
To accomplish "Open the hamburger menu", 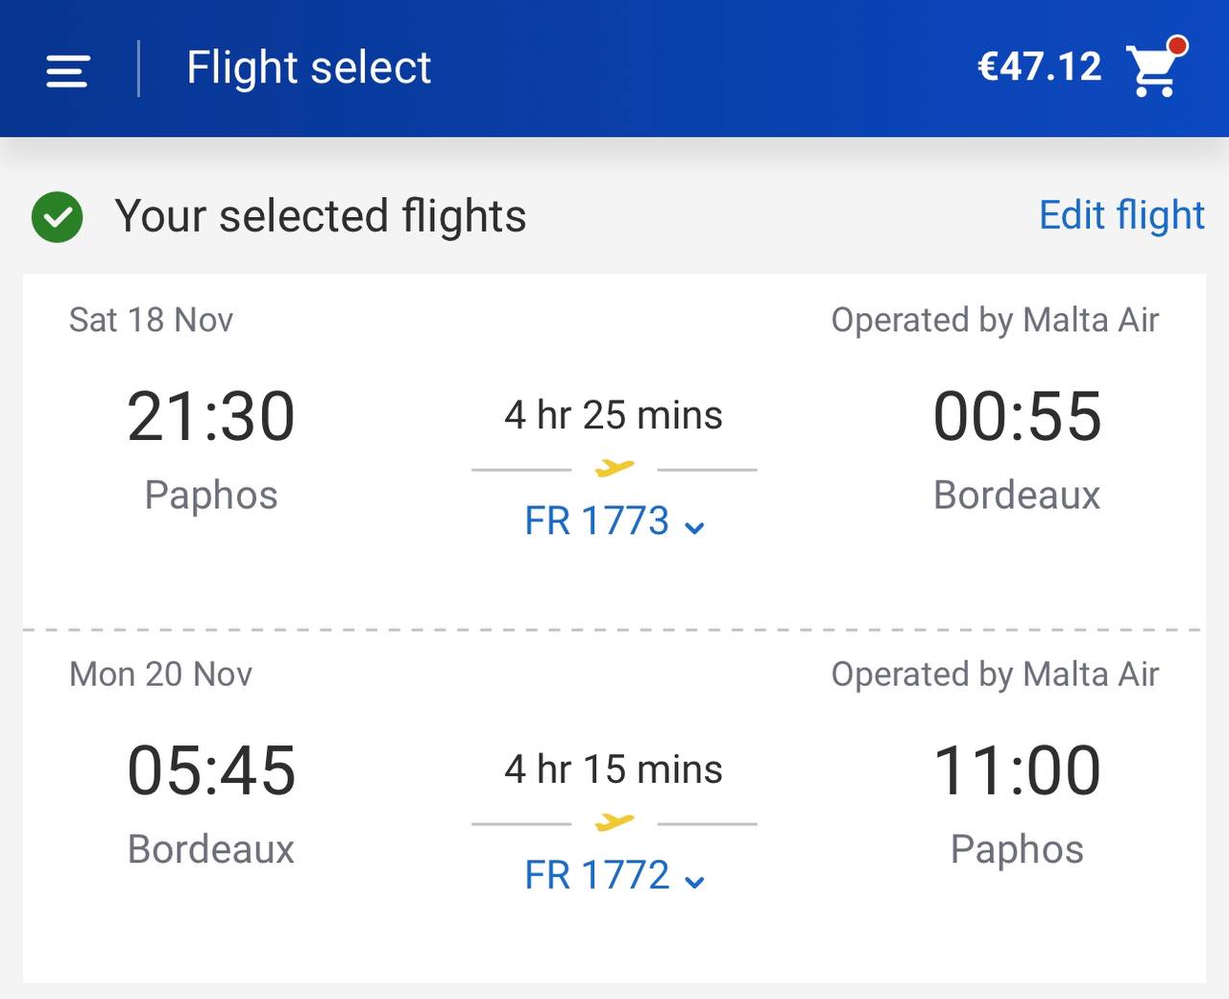I will pyautogui.click(x=67, y=70).
